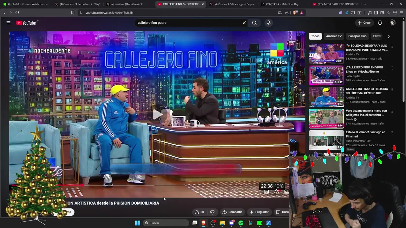Open the Soledad Silveyra video thumbnail
This screenshot has height=228, width=406.
(326, 54)
